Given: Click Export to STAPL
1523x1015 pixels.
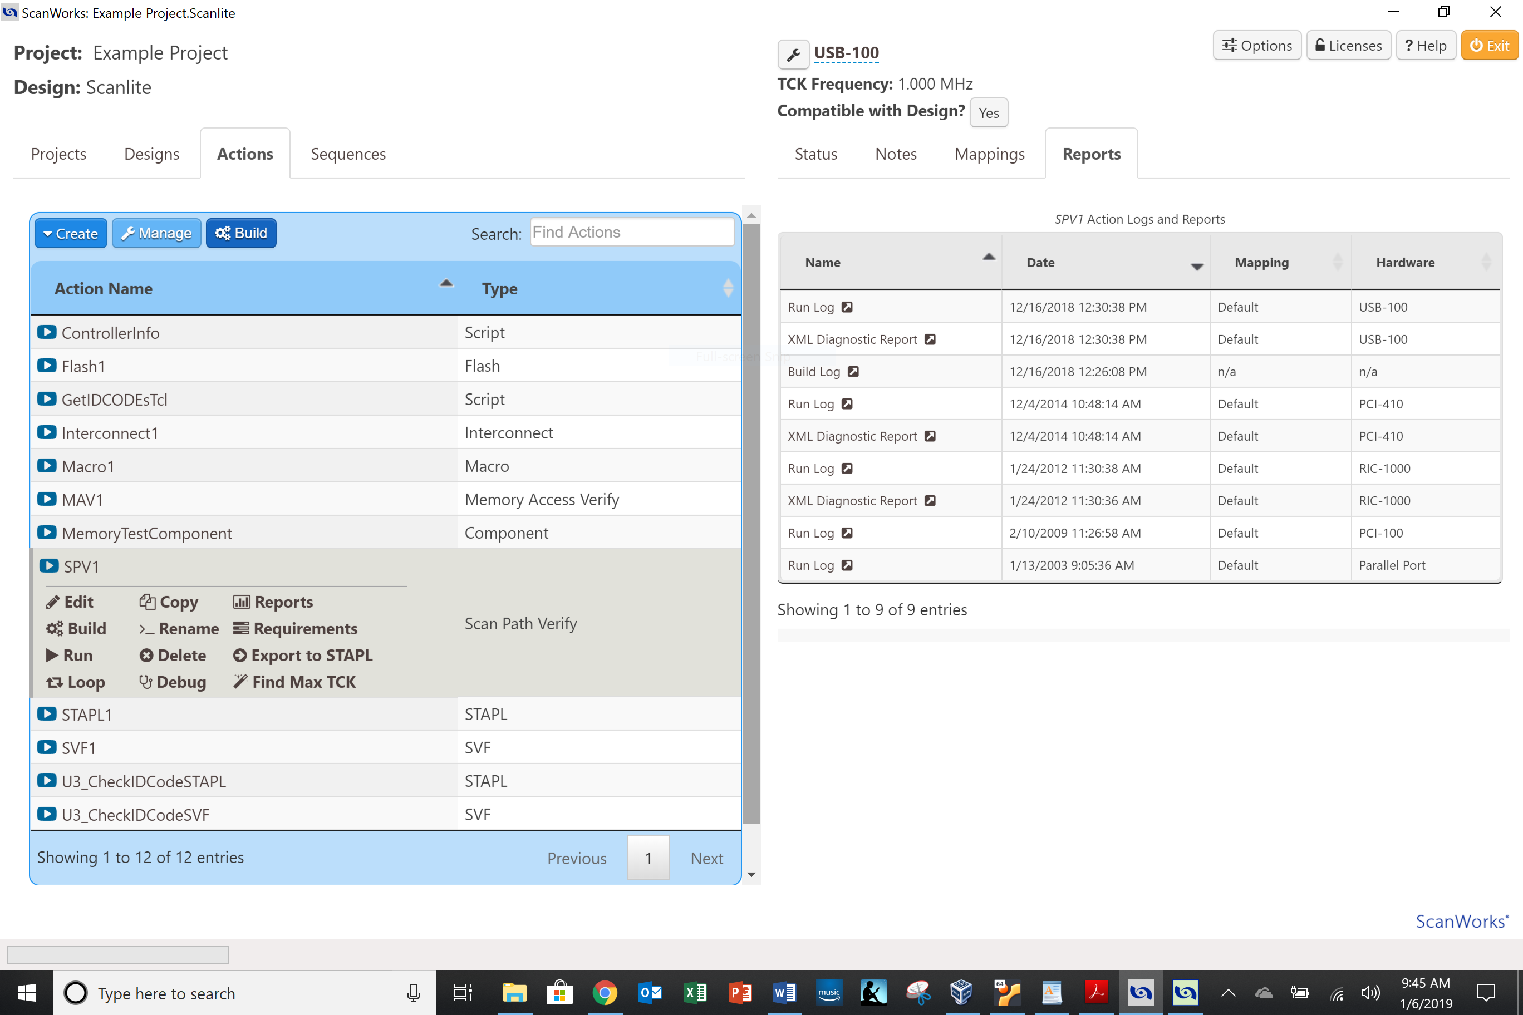Looking at the screenshot, I should [303, 655].
